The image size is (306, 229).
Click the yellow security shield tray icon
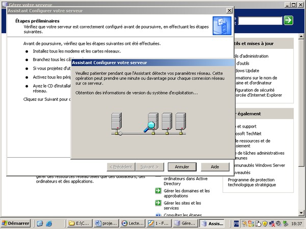point(265,223)
